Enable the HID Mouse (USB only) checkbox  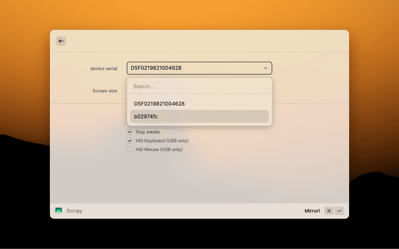[130, 149]
